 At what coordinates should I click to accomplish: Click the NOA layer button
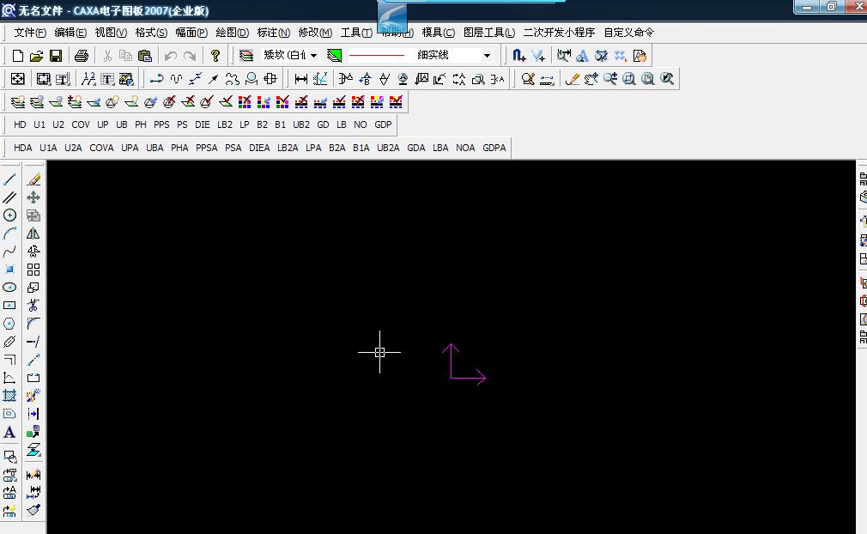click(x=465, y=148)
